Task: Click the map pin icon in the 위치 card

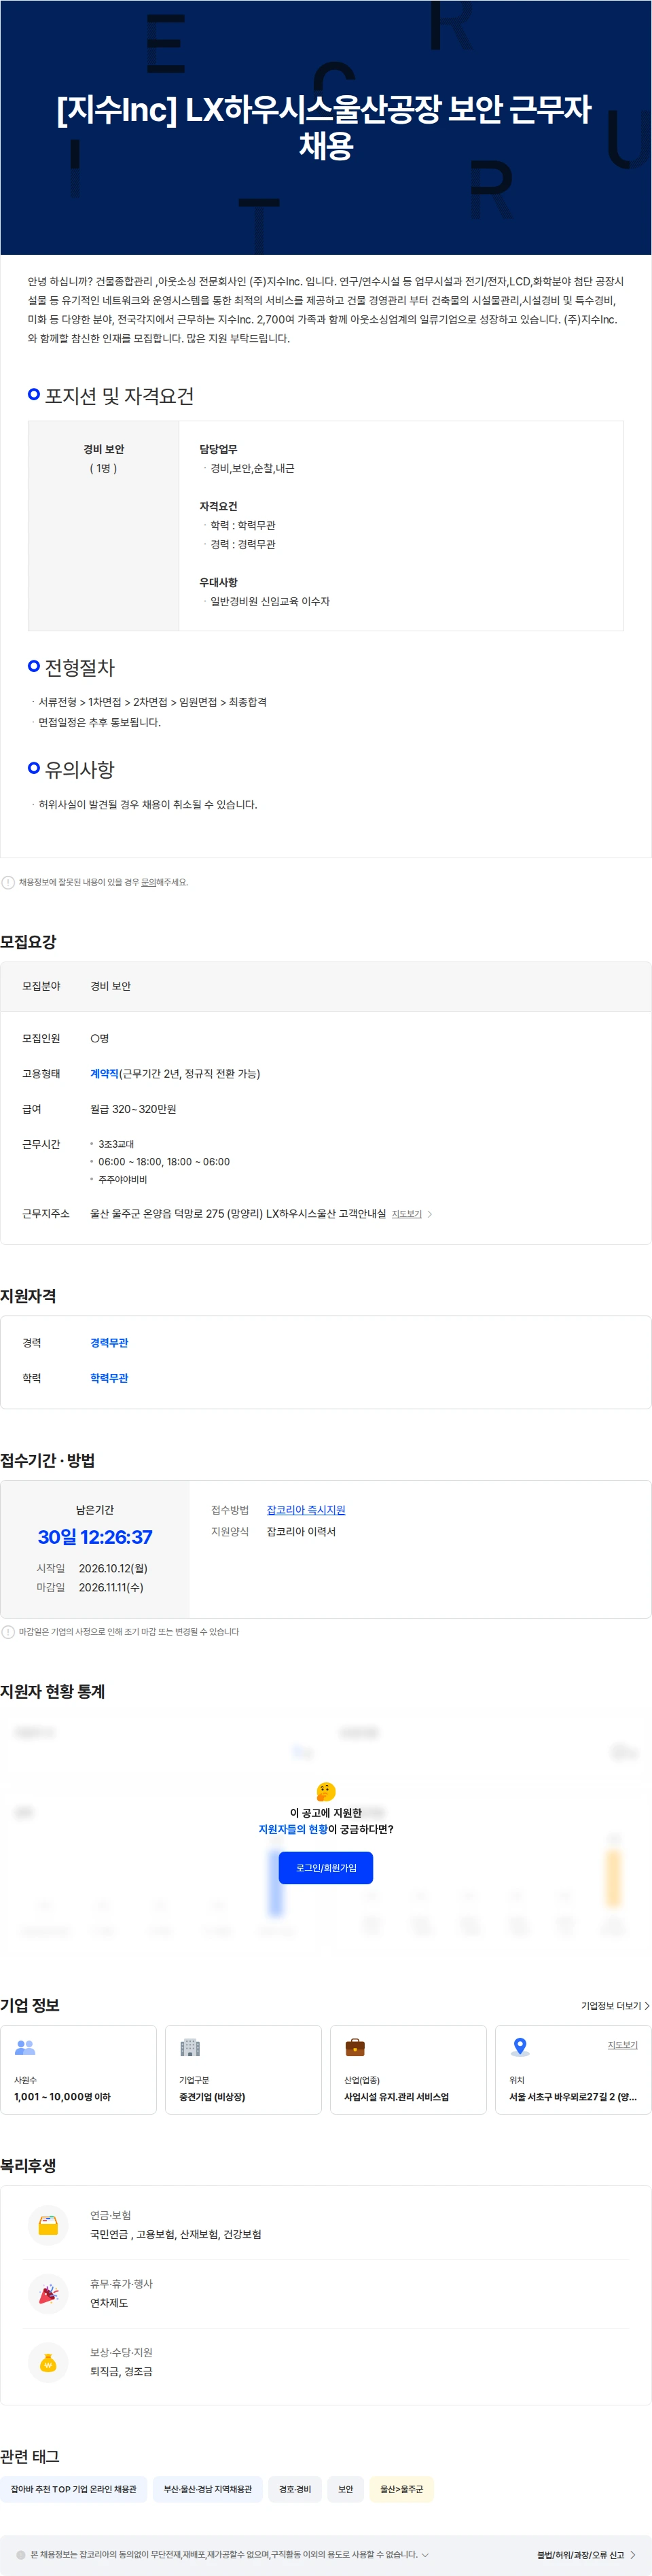Action: coord(519,2047)
